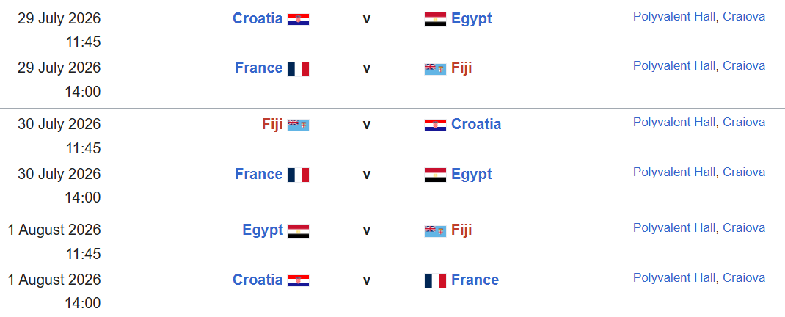Open Egypt link in 29 July 11:45 match
The height and width of the screenshot is (317, 785).
click(472, 18)
